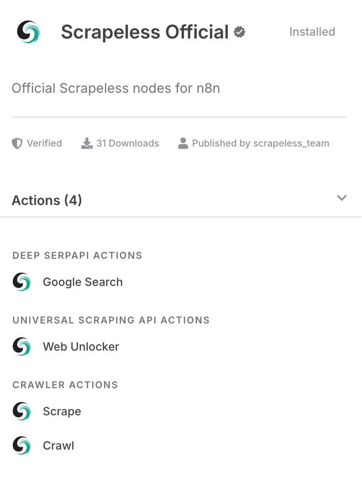Choose the Crawl crawler action
The image size is (362, 490).
tap(58, 445)
